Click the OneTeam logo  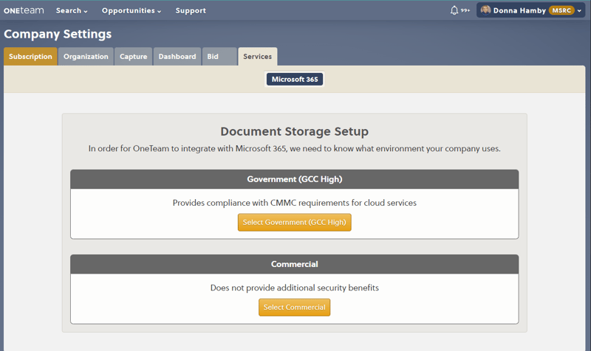click(x=24, y=10)
